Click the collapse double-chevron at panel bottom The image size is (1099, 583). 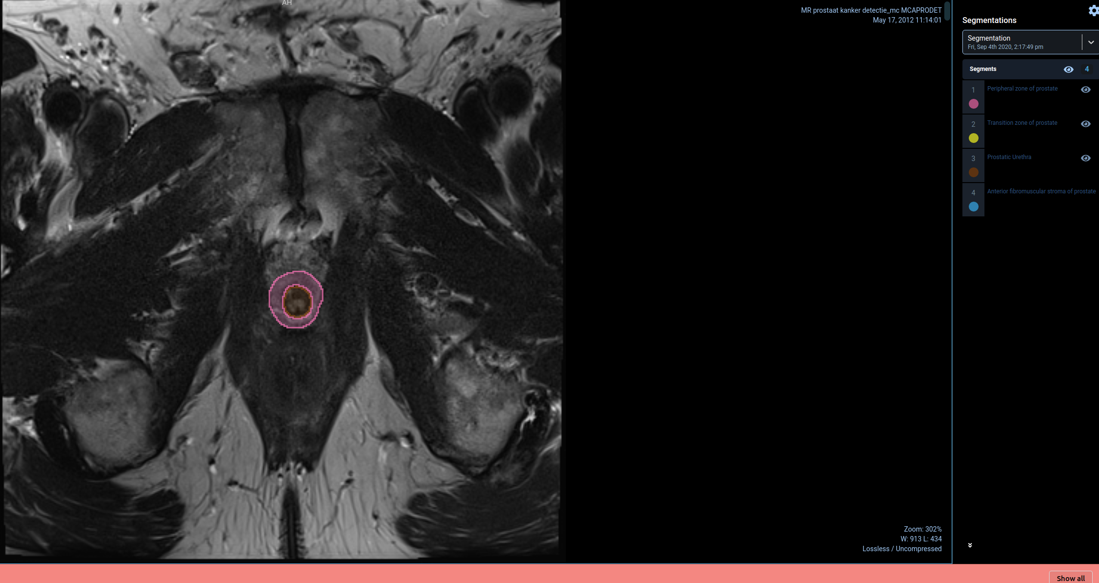coord(970,545)
